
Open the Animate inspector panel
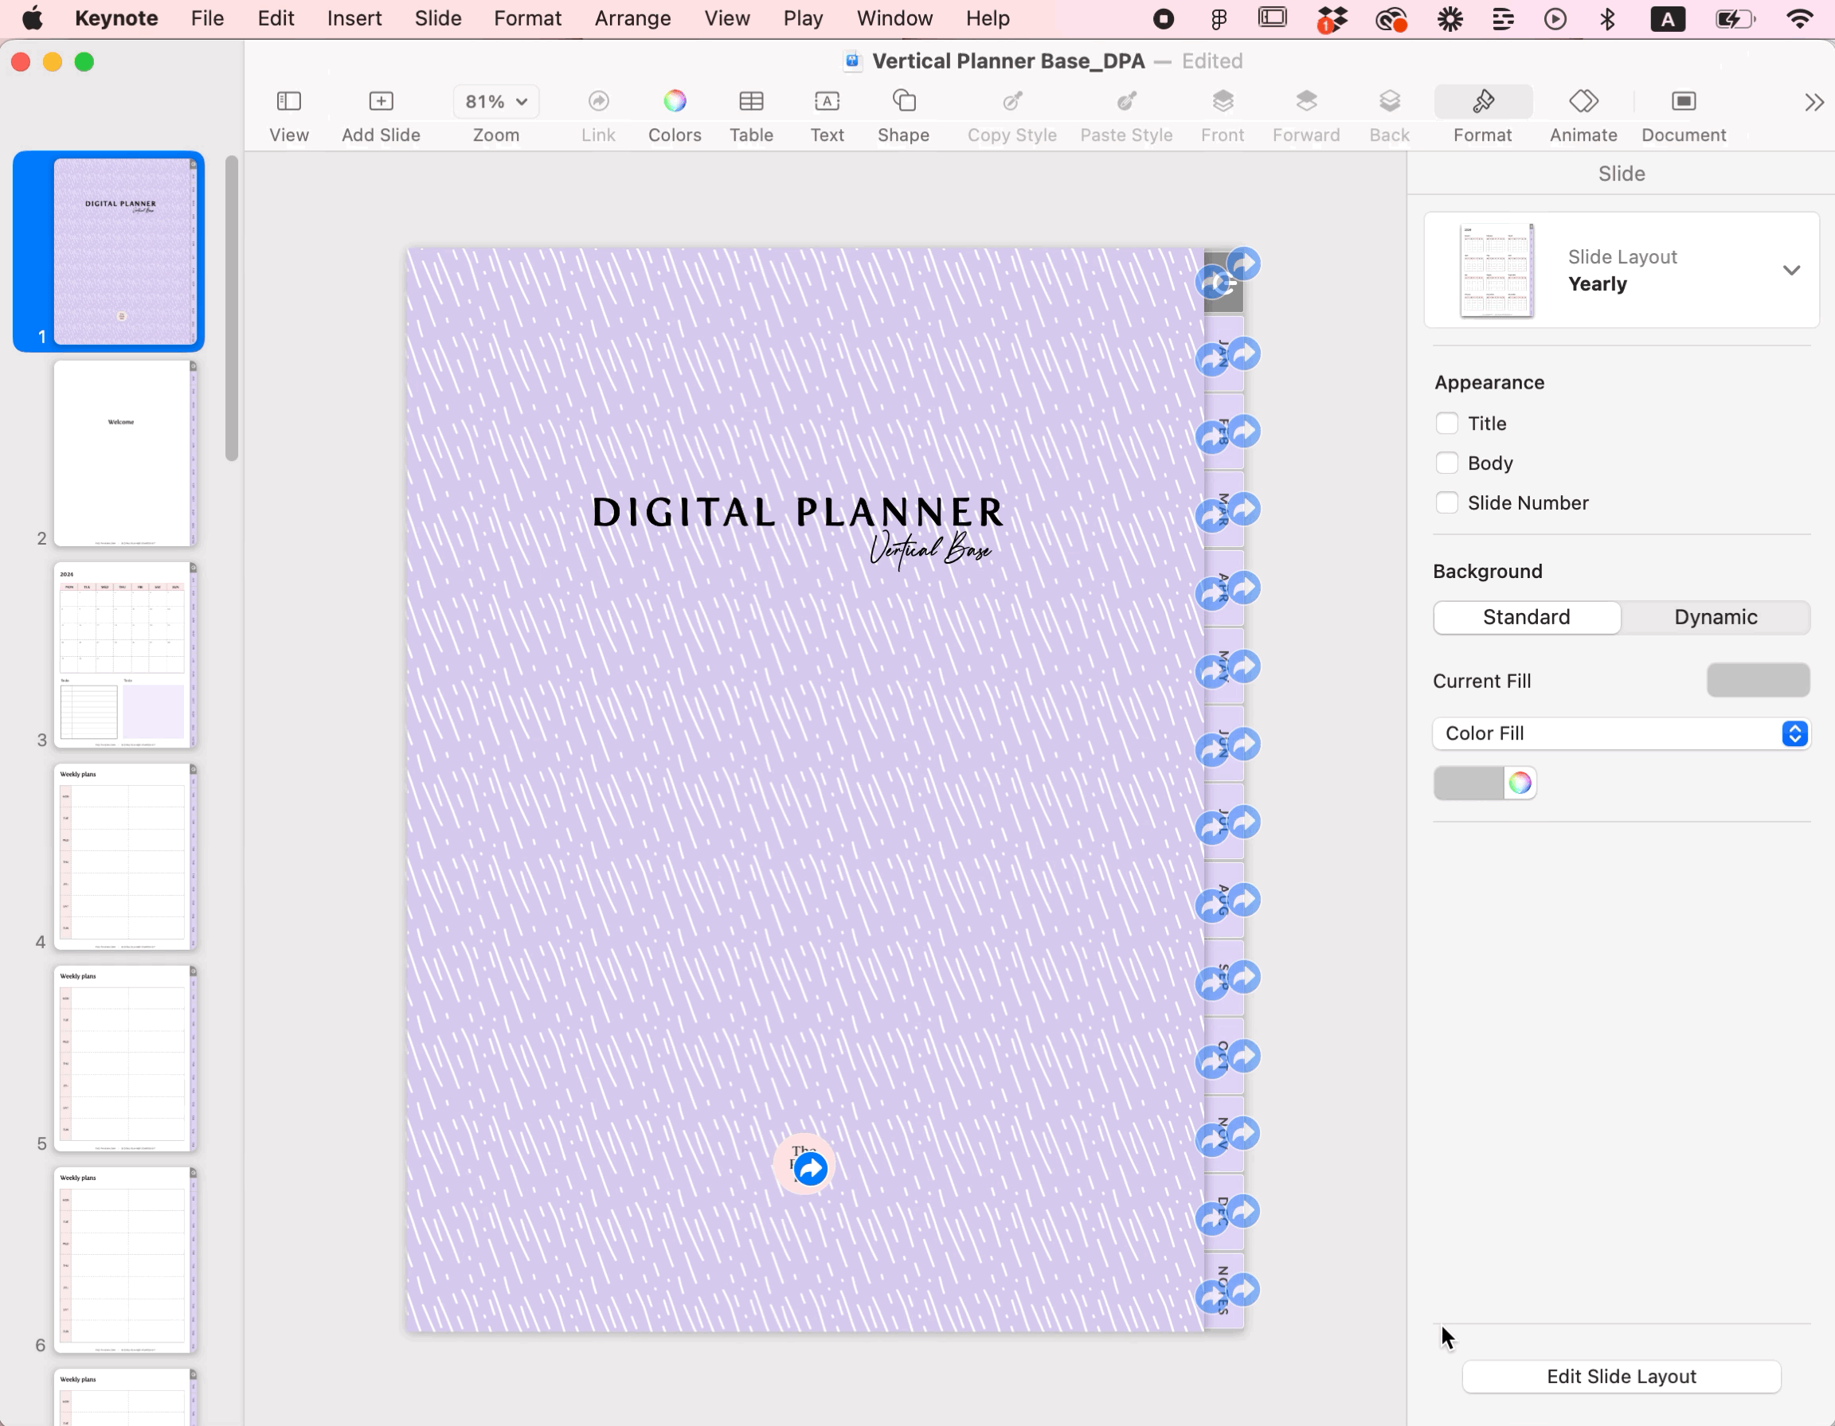coord(1583,102)
